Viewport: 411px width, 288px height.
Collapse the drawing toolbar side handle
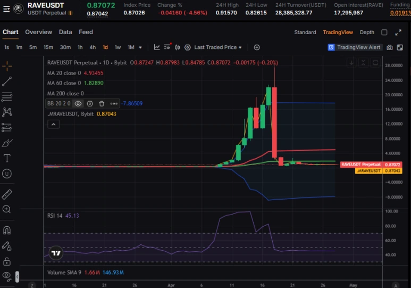tap(17, 277)
